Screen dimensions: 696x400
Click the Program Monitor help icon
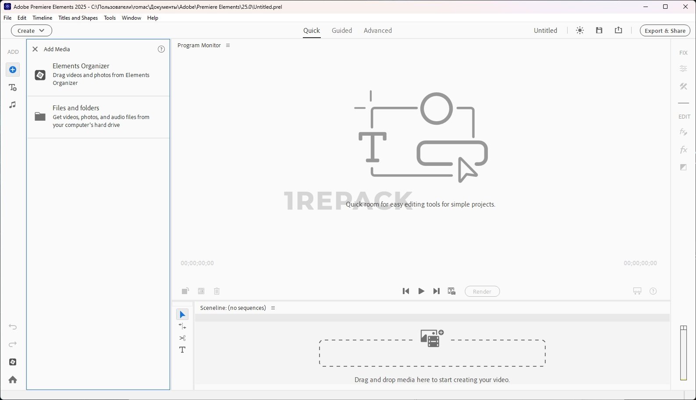click(653, 291)
